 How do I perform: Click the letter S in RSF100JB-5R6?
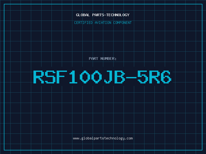coord(50,77)
